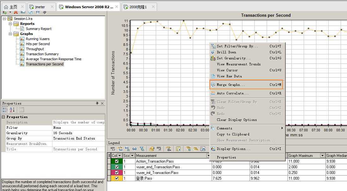The height and width of the screenshot is (191, 347).
Task: Open the Comments submenu in context menu
Action: click(x=247, y=128)
